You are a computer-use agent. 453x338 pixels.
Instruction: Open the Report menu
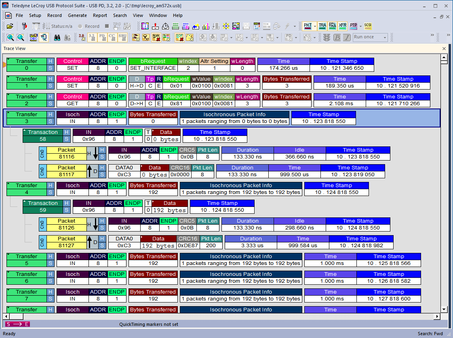click(x=100, y=15)
